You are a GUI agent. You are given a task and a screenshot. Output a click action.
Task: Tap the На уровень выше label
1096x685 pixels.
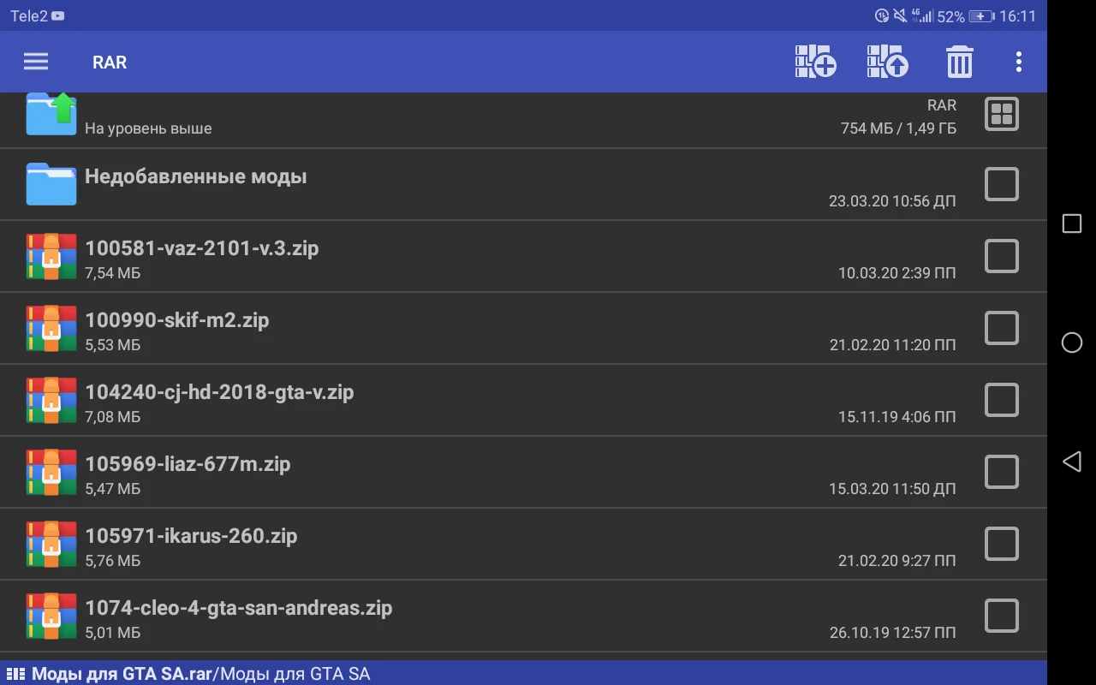coord(148,128)
